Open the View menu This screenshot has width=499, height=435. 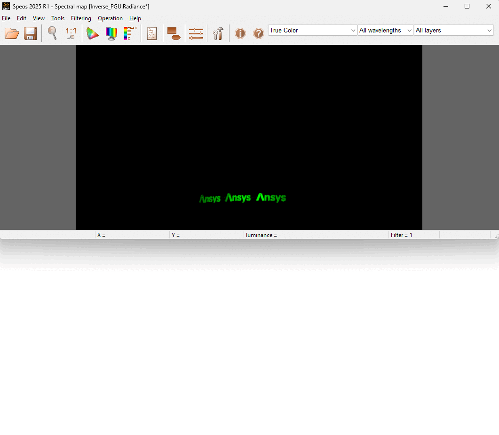[x=39, y=18]
